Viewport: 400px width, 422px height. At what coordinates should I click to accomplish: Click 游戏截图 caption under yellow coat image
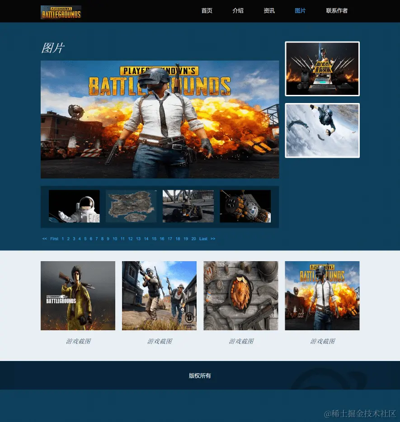pyautogui.click(x=78, y=341)
